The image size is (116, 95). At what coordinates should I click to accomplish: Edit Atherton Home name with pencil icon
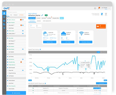pyautogui.click(x=42, y=15)
